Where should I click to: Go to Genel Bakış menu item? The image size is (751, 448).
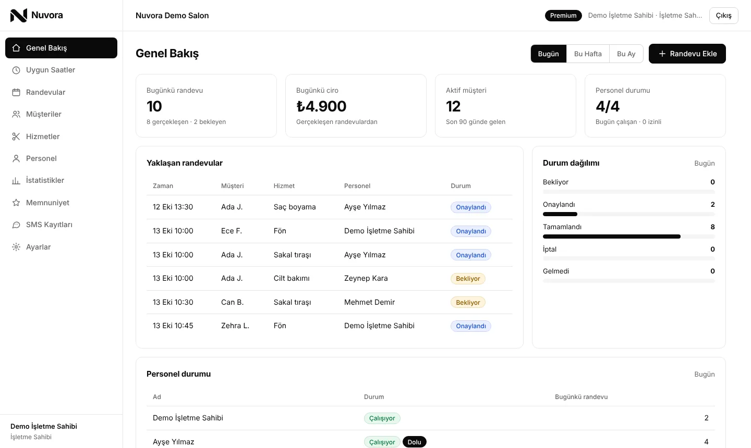tap(61, 48)
